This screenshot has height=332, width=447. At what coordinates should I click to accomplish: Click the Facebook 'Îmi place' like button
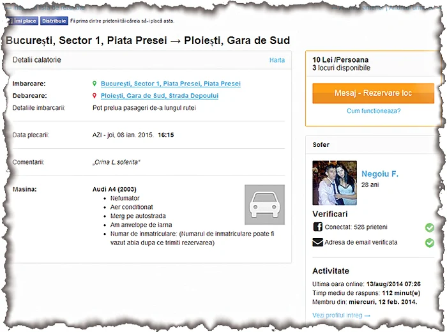[23, 20]
